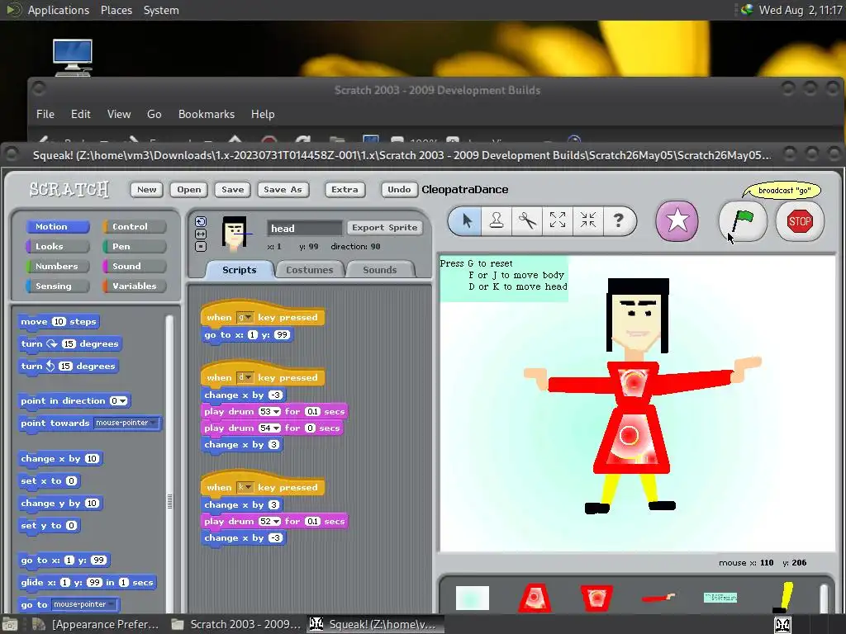The height and width of the screenshot is (634, 846).
Task: Click the question mark help tool
Action: (618, 220)
